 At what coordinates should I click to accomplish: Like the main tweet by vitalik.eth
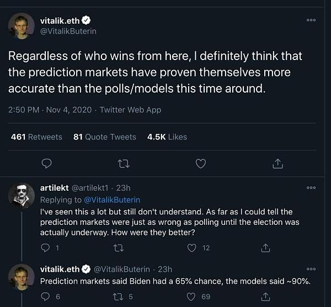(x=201, y=163)
